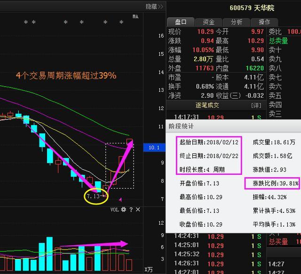Open the 操作 tab
301x274 pixels.
coord(264,22)
